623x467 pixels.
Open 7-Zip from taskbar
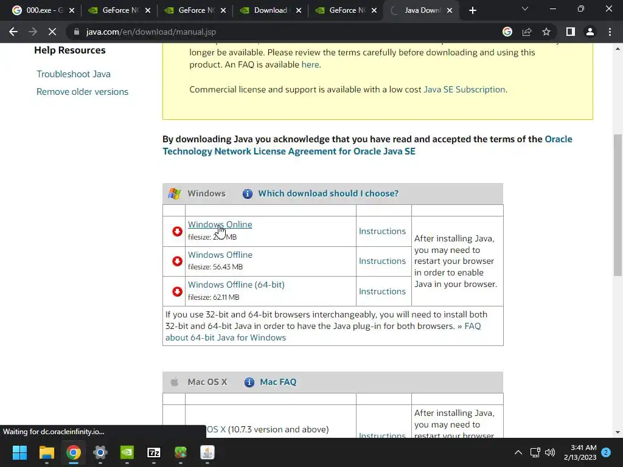154,452
